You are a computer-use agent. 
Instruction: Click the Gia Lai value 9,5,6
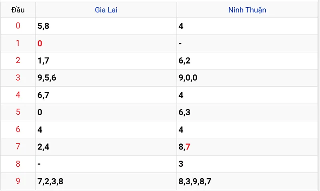click(x=47, y=78)
